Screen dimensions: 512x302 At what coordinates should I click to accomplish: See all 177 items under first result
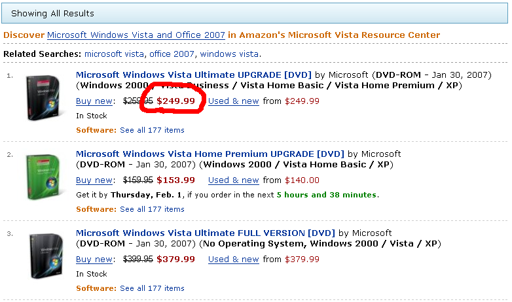coord(152,130)
